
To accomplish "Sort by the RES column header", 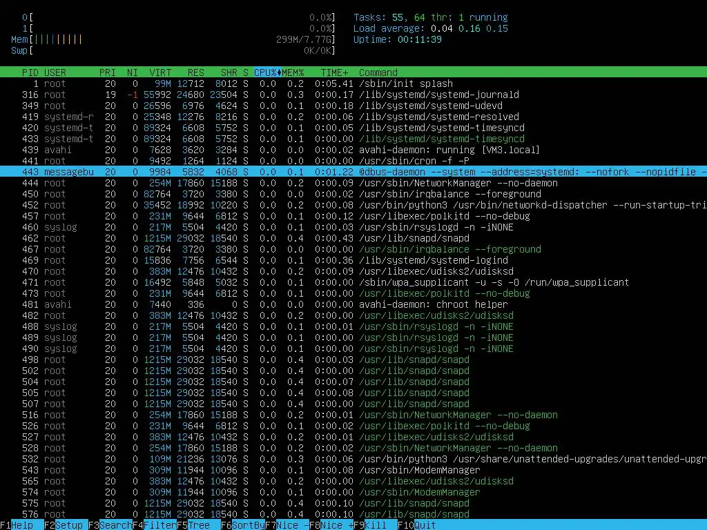I will 196,72.
